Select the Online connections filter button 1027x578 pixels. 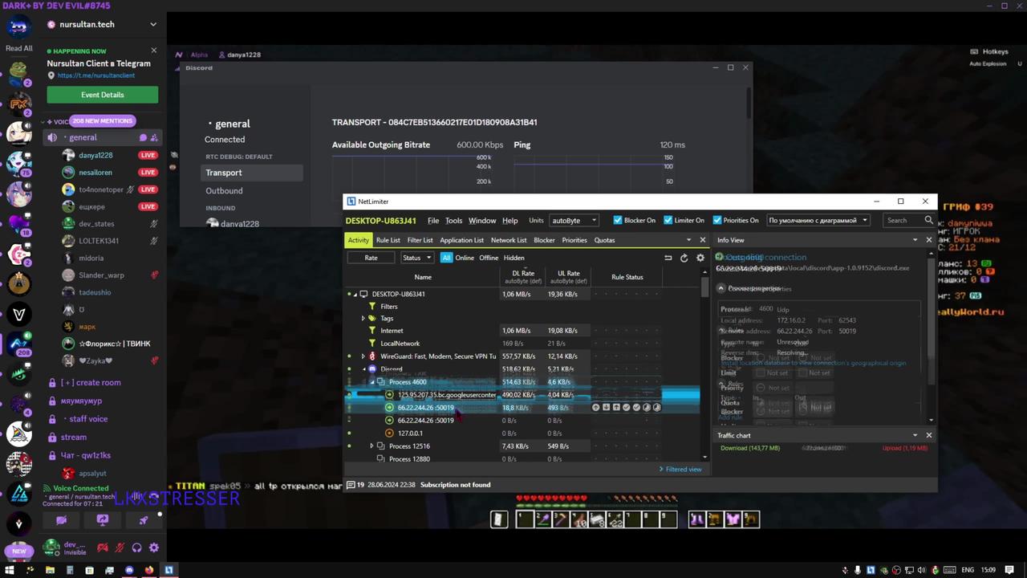click(465, 258)
